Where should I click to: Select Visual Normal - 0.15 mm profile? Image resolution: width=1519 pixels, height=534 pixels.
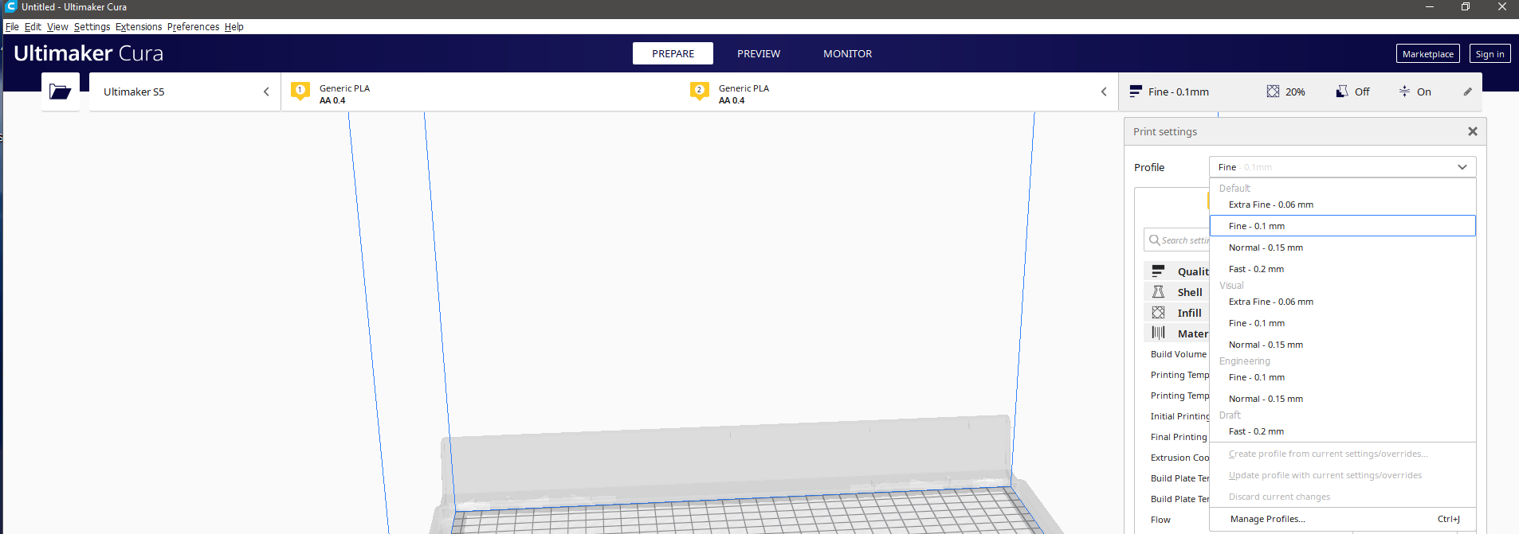[1343, 345]
